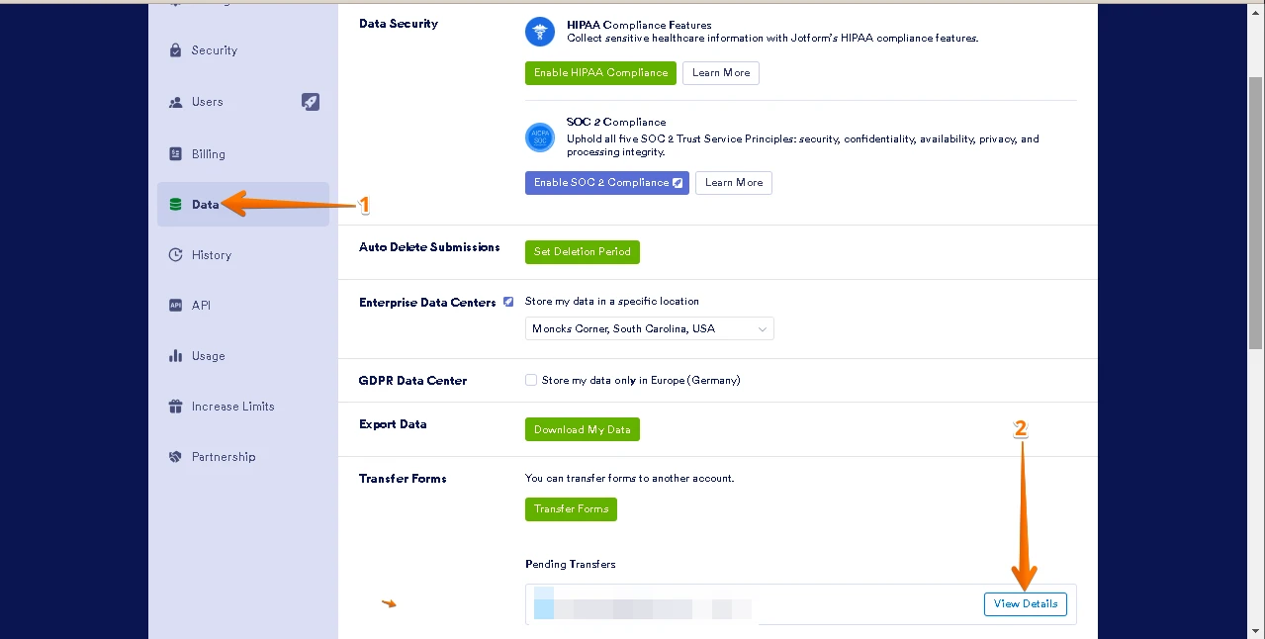Open the data center location dropdown

pyautogui.click(x=650, y=328)
